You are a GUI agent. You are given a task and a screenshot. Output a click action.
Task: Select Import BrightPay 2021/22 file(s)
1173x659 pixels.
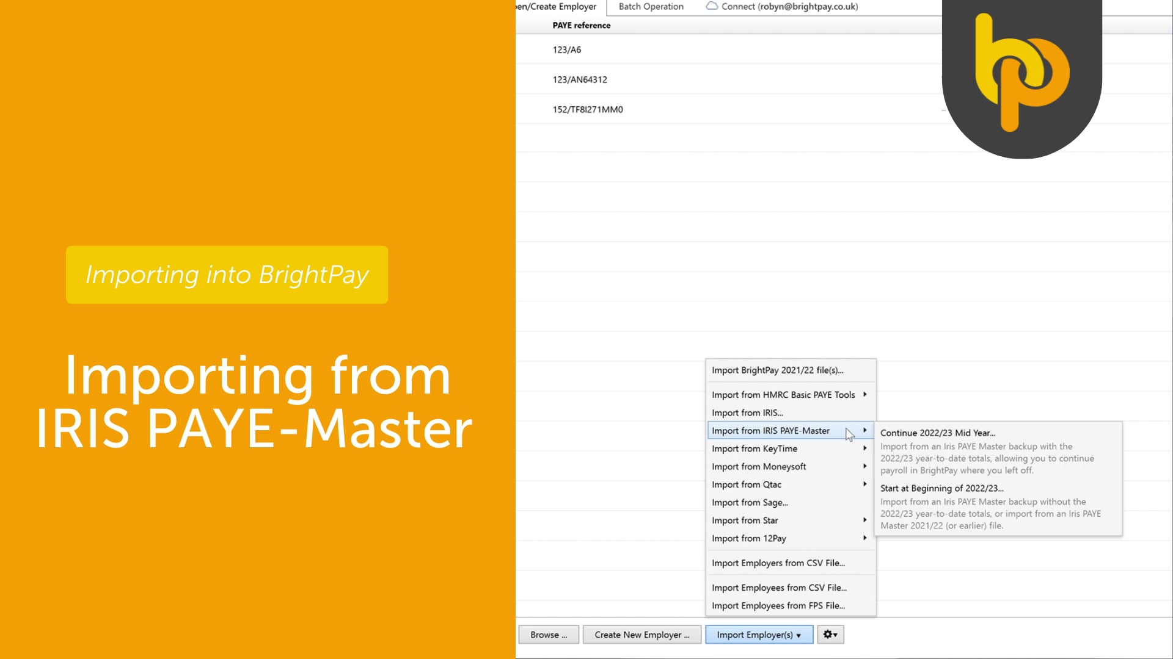tap(777, 370)
